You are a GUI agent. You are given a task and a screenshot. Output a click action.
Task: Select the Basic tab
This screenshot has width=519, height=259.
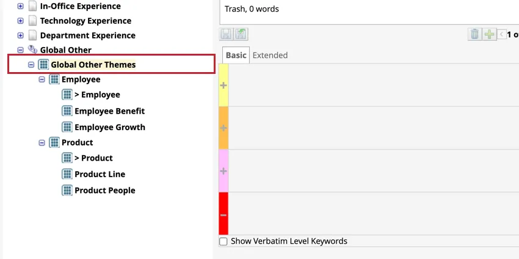(x=236, y=55)
